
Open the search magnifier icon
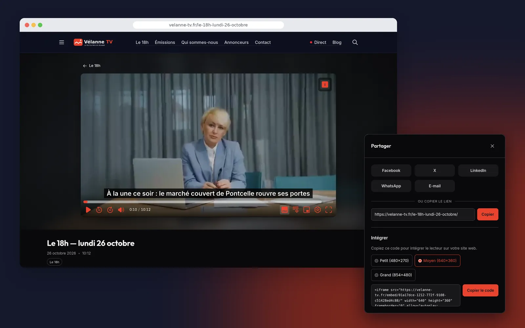coord(355,42)
